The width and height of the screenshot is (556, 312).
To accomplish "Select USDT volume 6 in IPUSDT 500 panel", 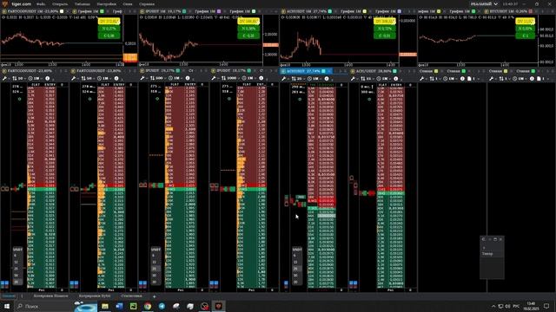I will pos(155,256).
